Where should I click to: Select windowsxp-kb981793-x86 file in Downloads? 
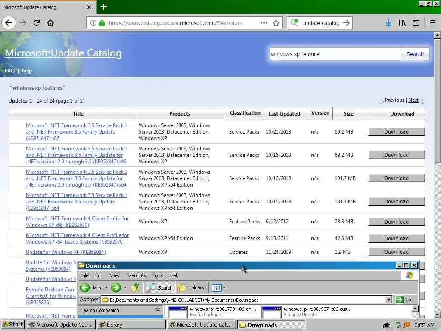212,312
